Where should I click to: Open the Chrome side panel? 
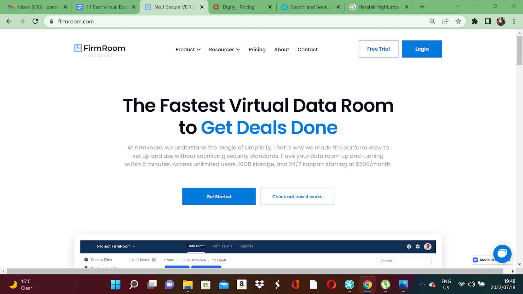pyautogui.click(x=488, y=21)
